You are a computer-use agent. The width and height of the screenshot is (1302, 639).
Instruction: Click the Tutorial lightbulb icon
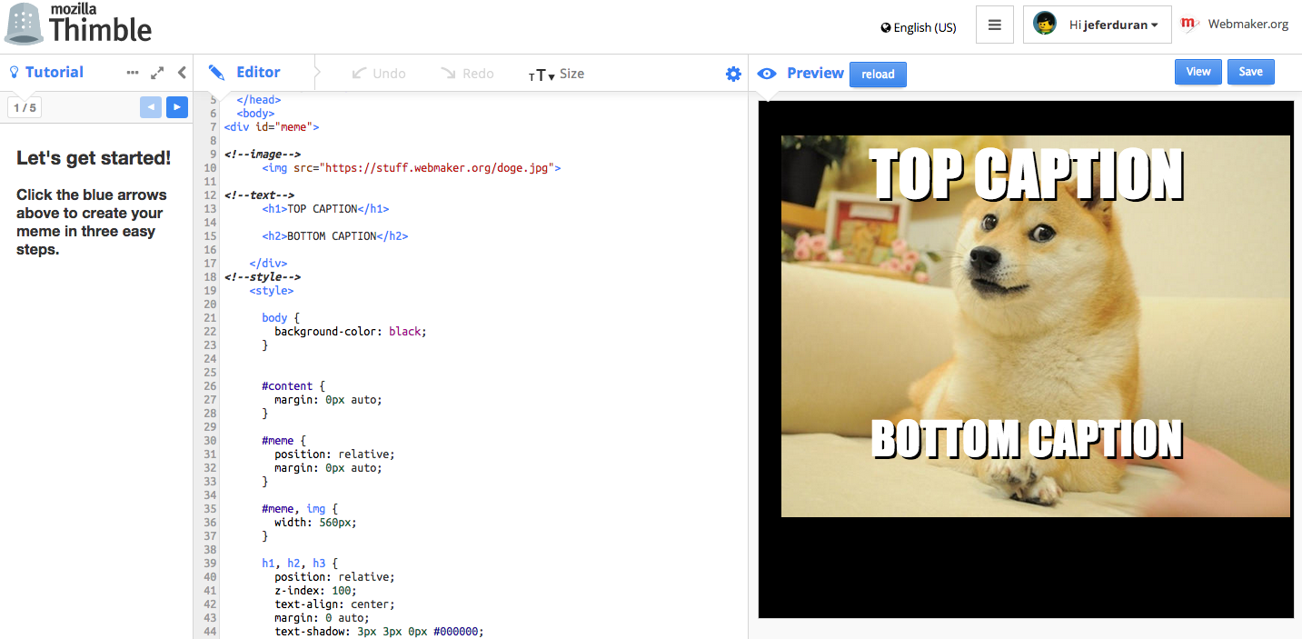14,73
